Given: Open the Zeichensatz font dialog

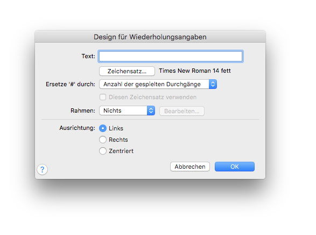Looking at the screenshot, I should point(127,71).
